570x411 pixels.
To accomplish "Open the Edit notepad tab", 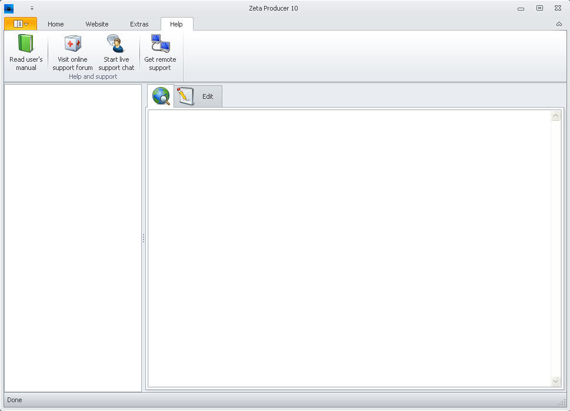I will 198,96.
